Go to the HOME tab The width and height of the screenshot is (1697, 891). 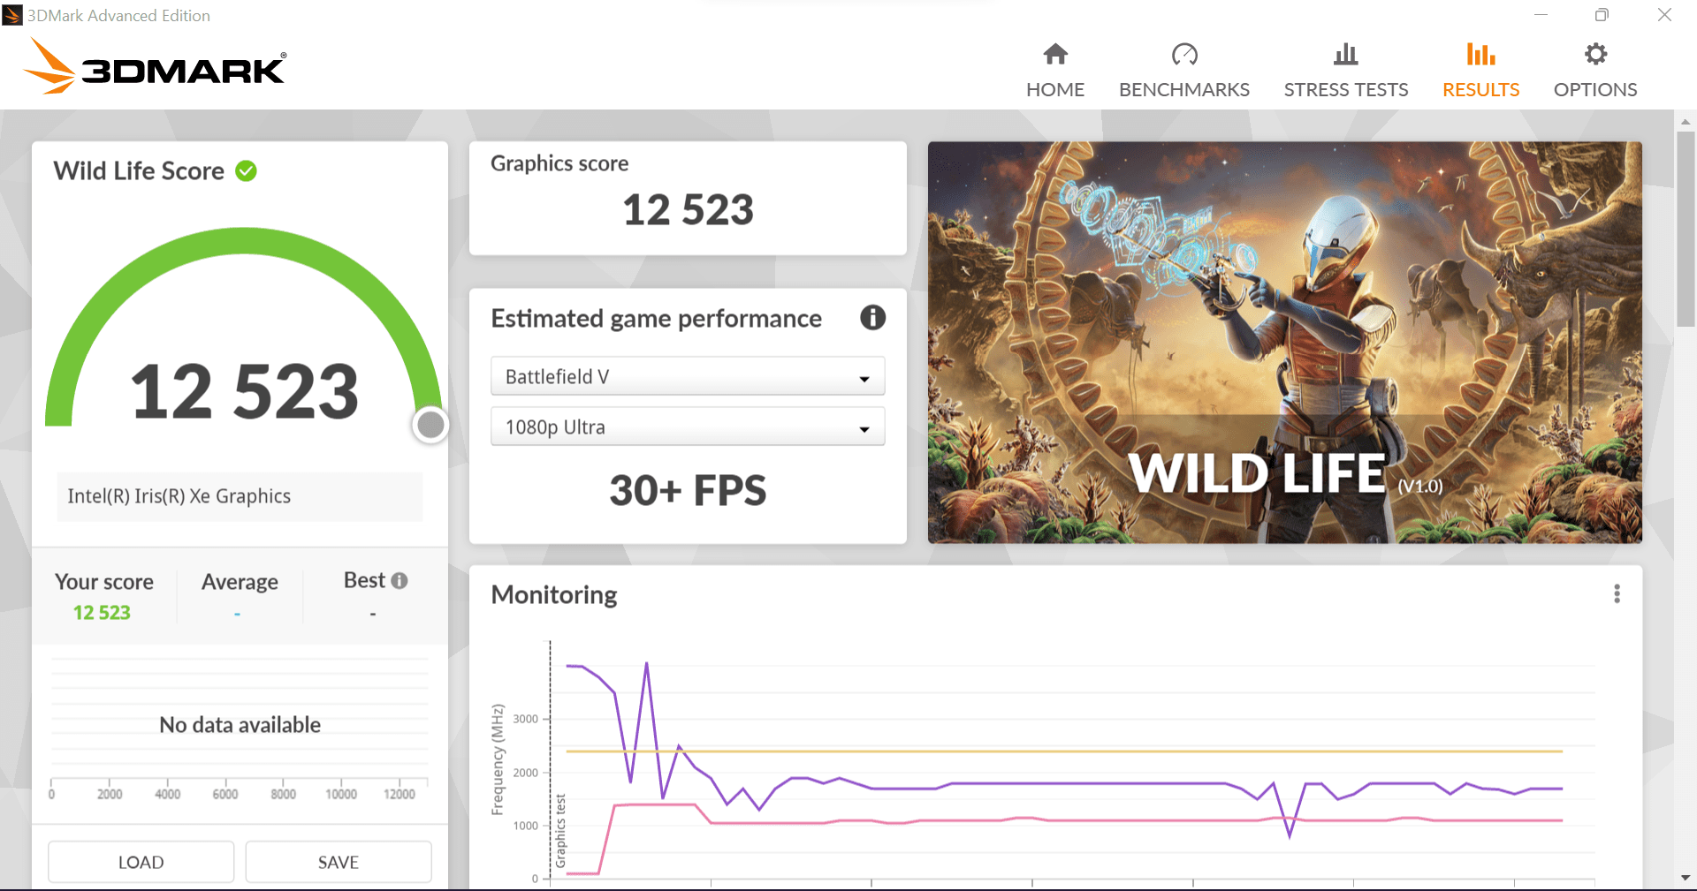coord(1055,90)
